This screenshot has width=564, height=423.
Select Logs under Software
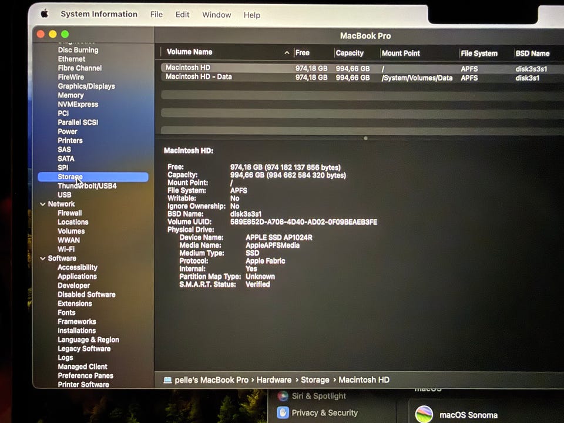click(x=65, y=358)
